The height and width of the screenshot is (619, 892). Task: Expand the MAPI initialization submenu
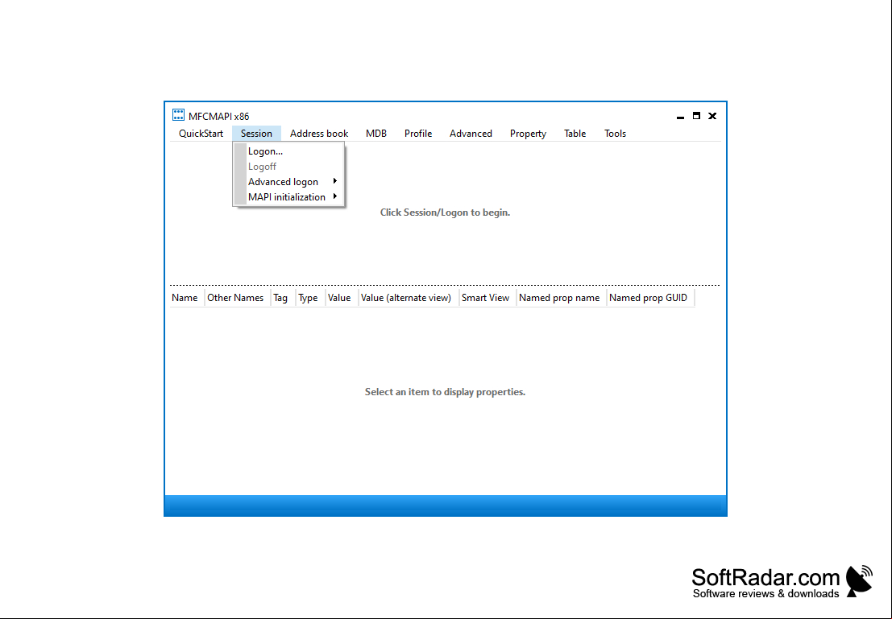coord(289,197)
